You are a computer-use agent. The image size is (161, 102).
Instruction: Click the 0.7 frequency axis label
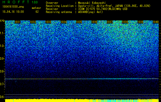(x=2, y=84)
